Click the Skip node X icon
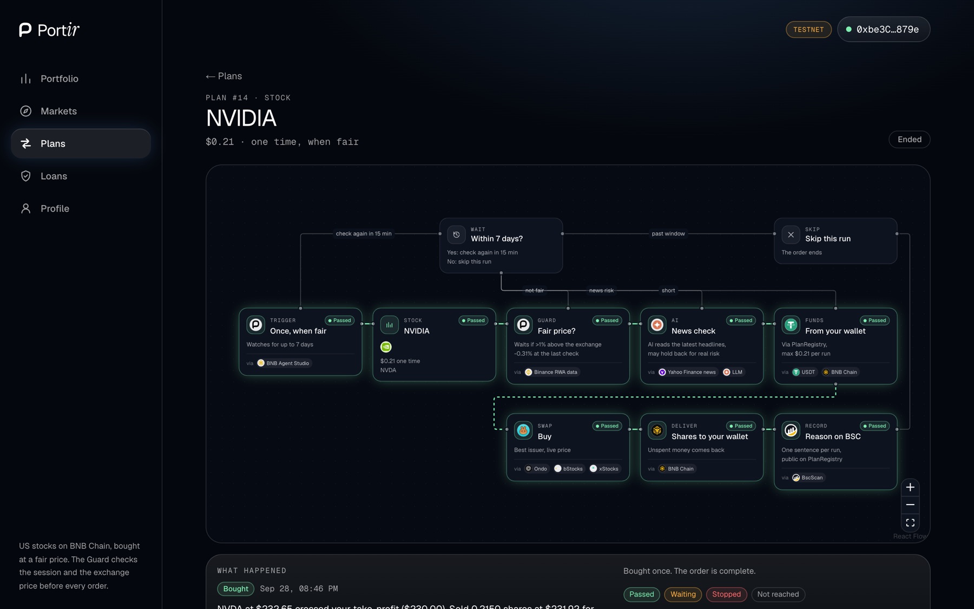 [791, 234]
